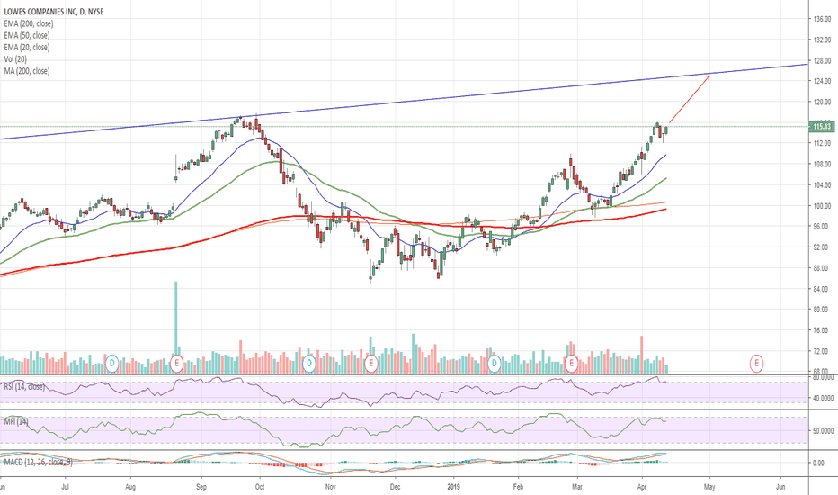Click the earnings marker in late August
This screenshot has height=495, width=838.
176,364
